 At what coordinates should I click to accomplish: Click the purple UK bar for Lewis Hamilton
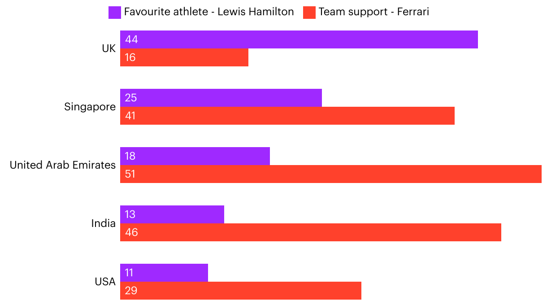coord(299,39)
